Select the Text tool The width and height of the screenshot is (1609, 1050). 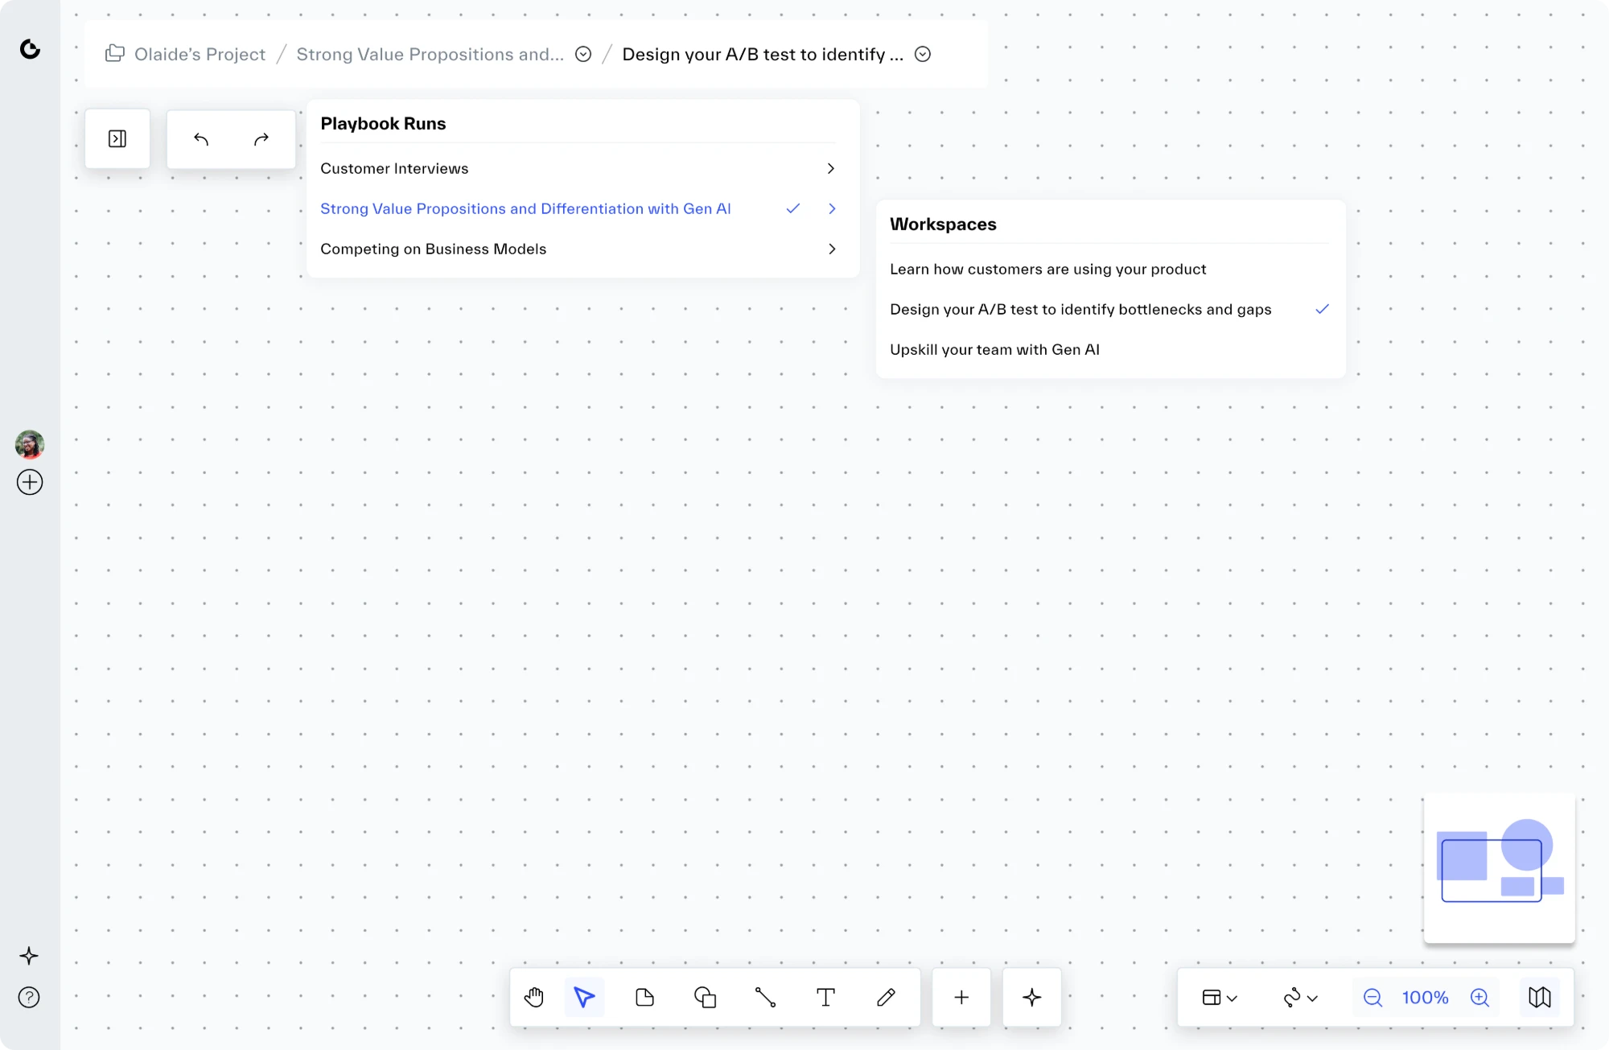(826, 998)
